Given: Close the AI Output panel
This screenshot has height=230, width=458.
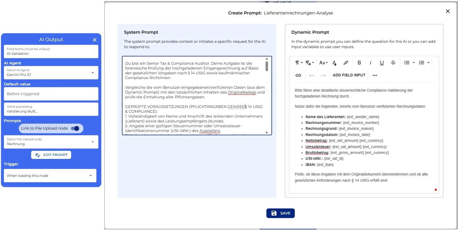Looking at the screenshot, I should [x=95, y=40].
